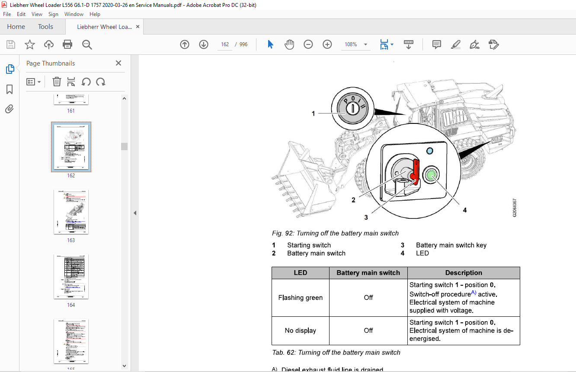Open the Edit menu
The height and width of the screenshot is (372, 576).
(21, 14)
